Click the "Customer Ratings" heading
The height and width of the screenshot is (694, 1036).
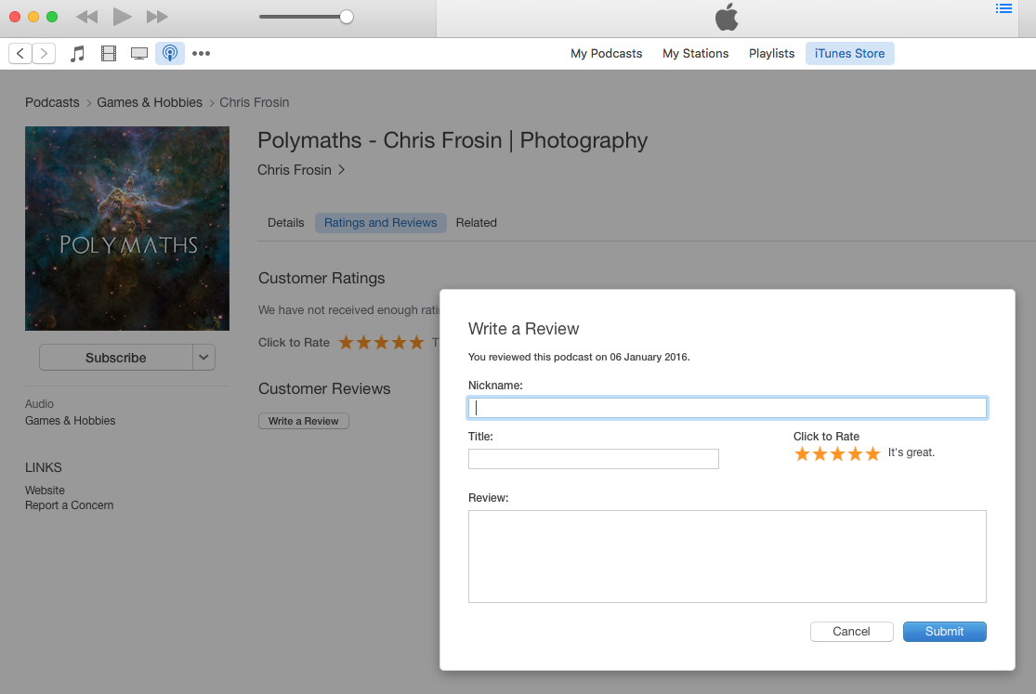click(321, 279)
